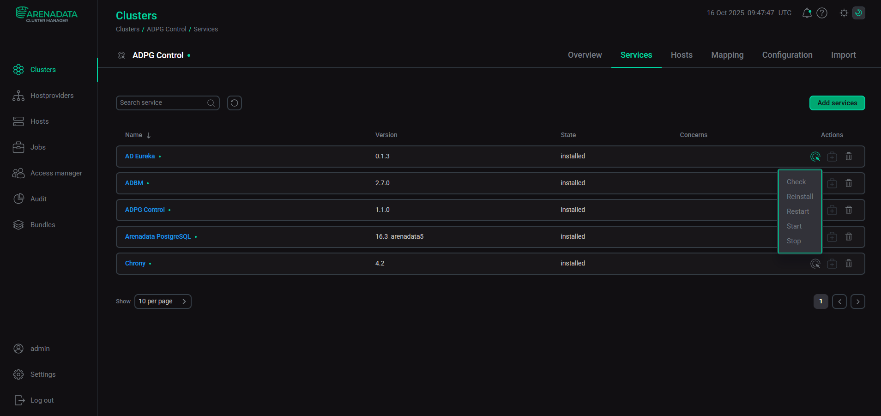Open the help question mark icon
881x416 pixels.
(x=821, y=13)
